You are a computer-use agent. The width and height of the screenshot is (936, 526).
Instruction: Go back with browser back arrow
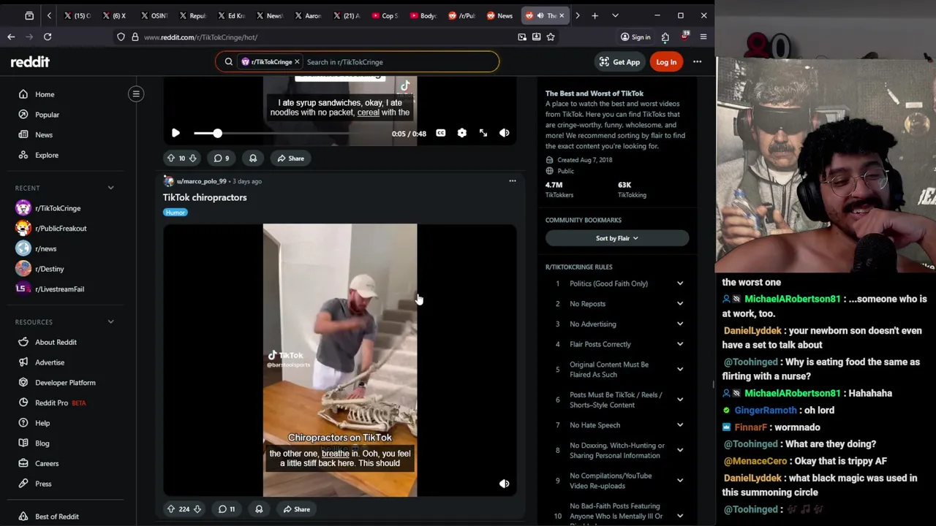point(11,37)
